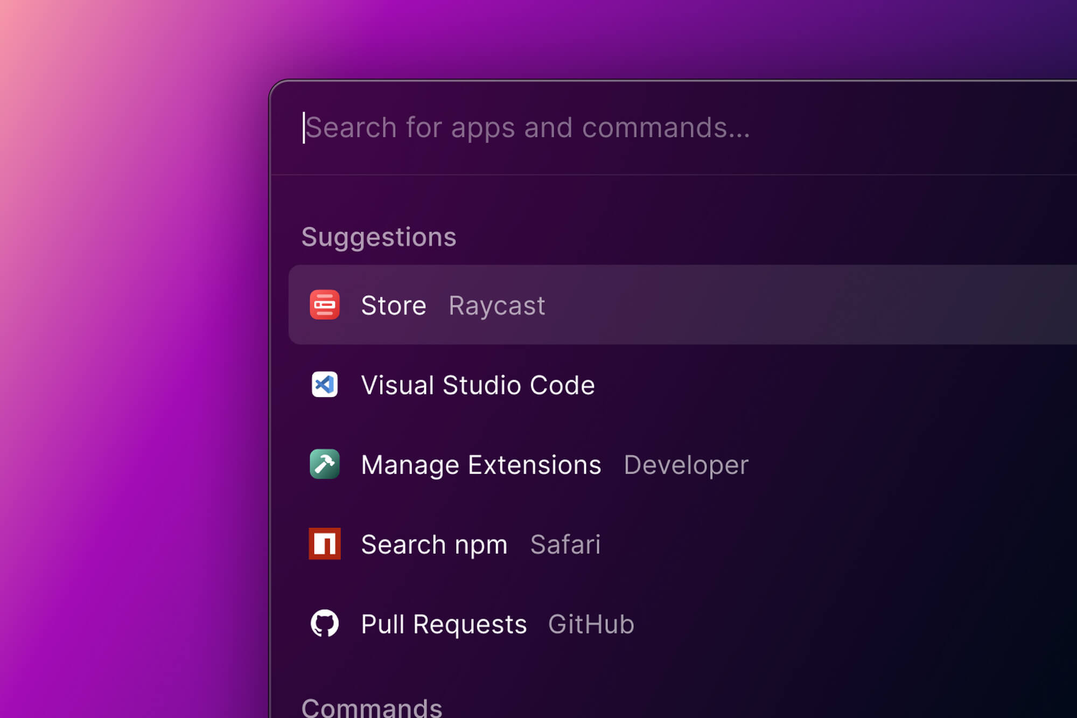The image size is (1077, 718).
Task: Click the Visual Studio Code app icon
Action: point(324,385)
